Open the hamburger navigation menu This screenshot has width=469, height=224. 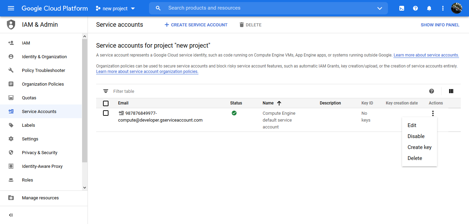(x=11, y=8)
